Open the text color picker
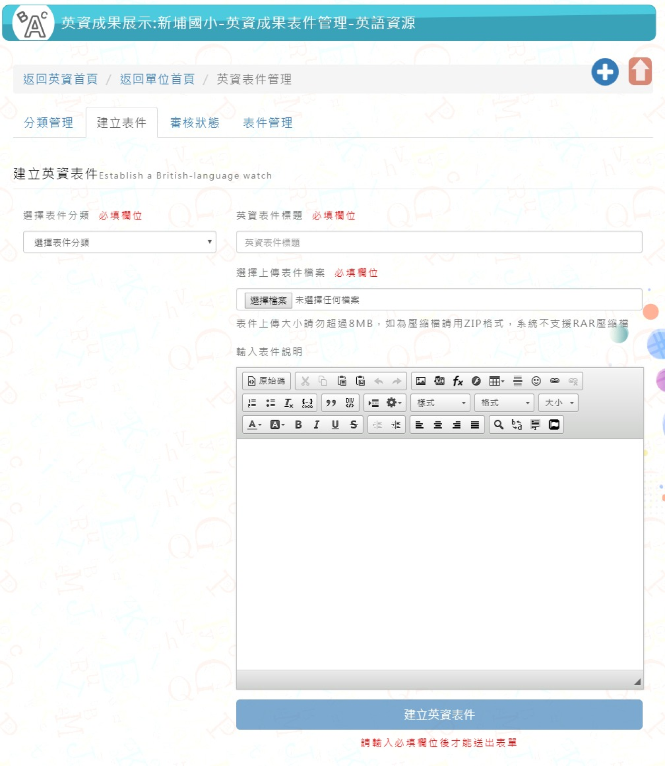The height and width of the screenshot is (766, 665). (255, 425)
